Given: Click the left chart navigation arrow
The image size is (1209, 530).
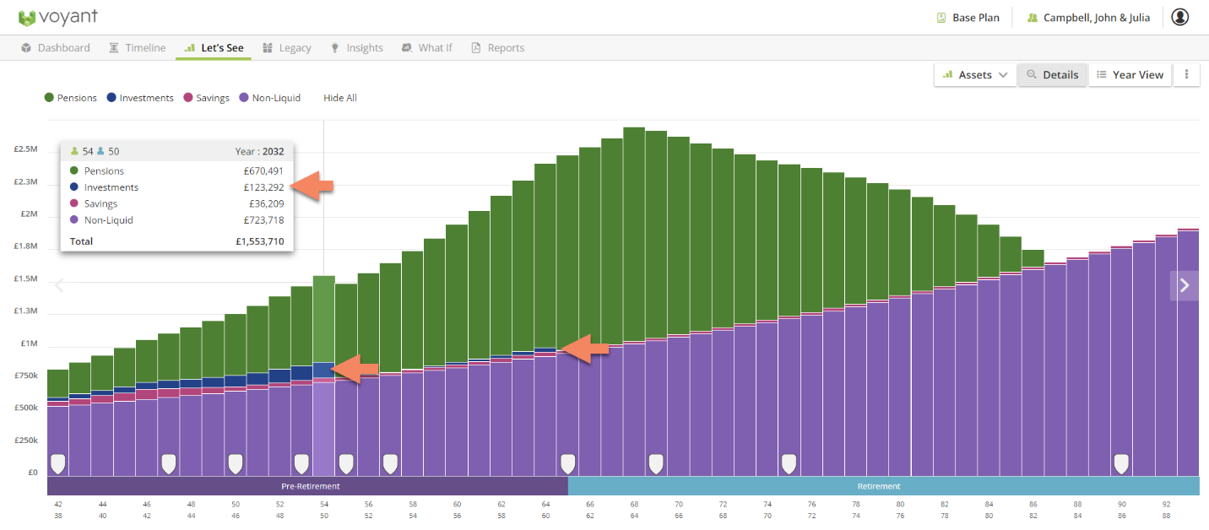Looking at the screenshot, I should [59, 285].
